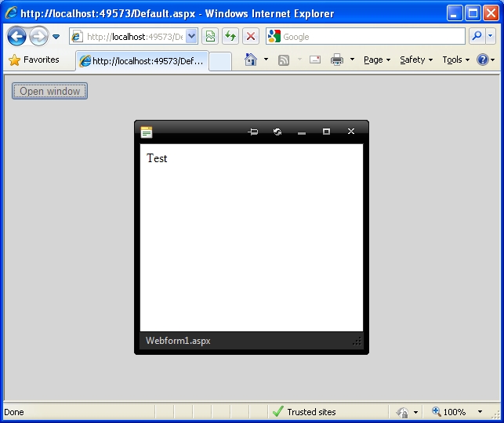Click the Help question mark icon
The height and width of the screenshot is (423, 504).
(483, 60)
